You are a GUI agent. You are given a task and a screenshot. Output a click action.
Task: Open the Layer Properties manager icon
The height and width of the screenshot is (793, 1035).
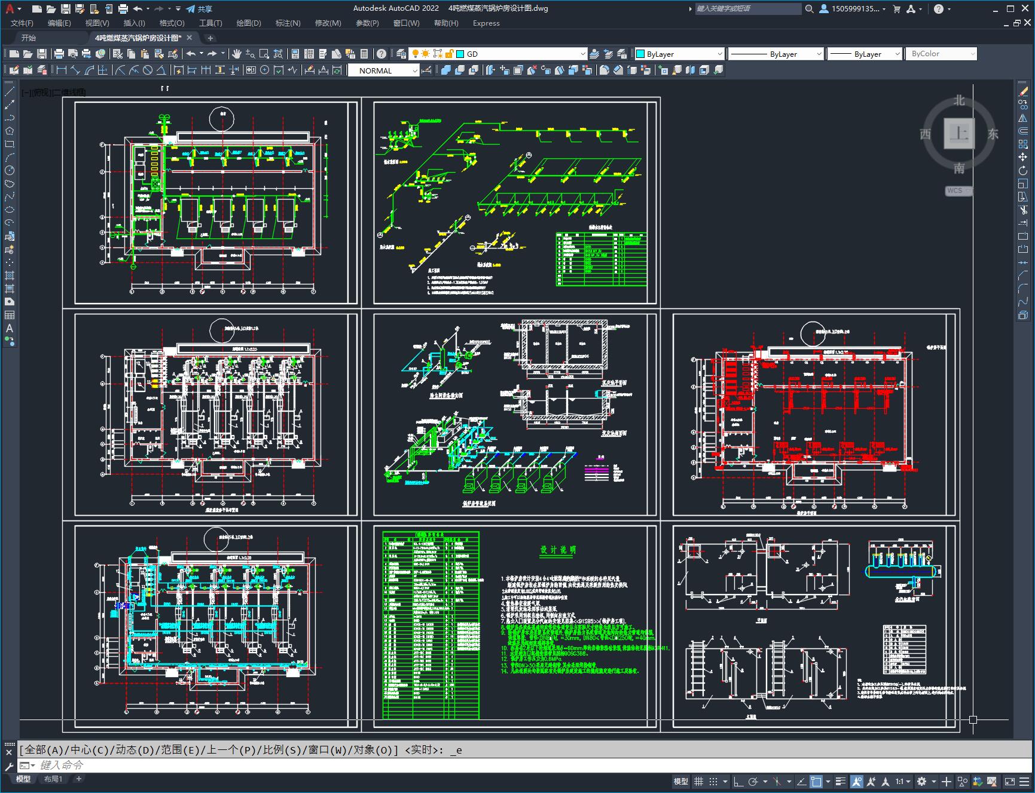click(x=401, y=54)
